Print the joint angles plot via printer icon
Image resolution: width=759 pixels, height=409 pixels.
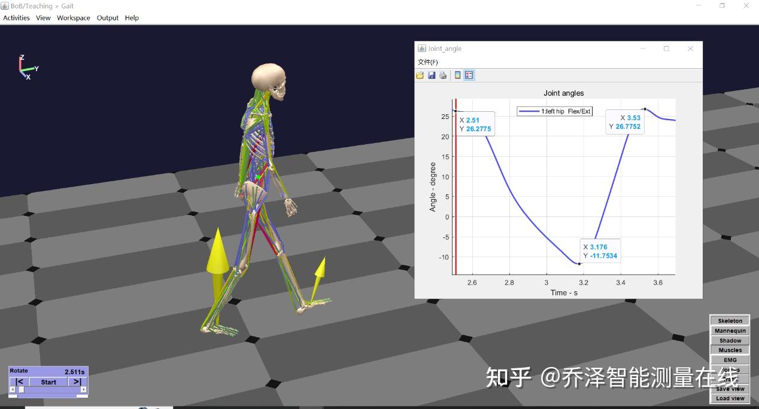(443, 75)
